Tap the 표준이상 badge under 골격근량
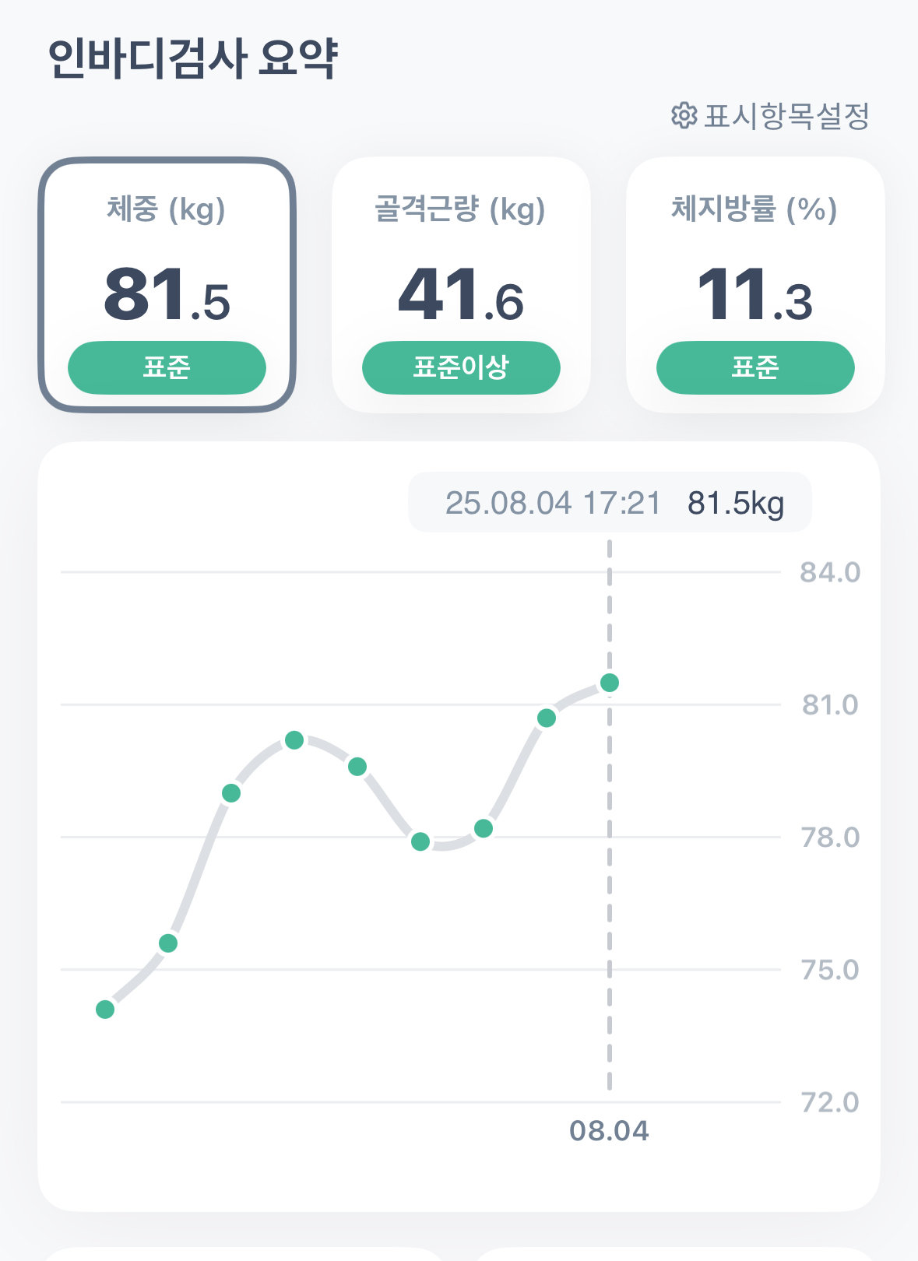918x1261 pixels. (461, 367)
